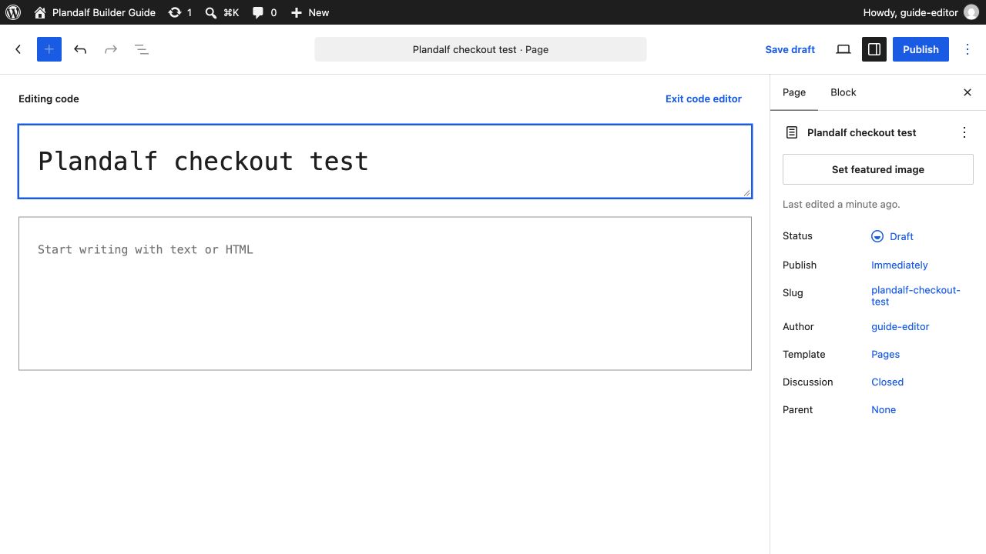Click the 'Start writing with text or HTML' area
Viewport: 986px width, 554px height.
tap(385, 293)
